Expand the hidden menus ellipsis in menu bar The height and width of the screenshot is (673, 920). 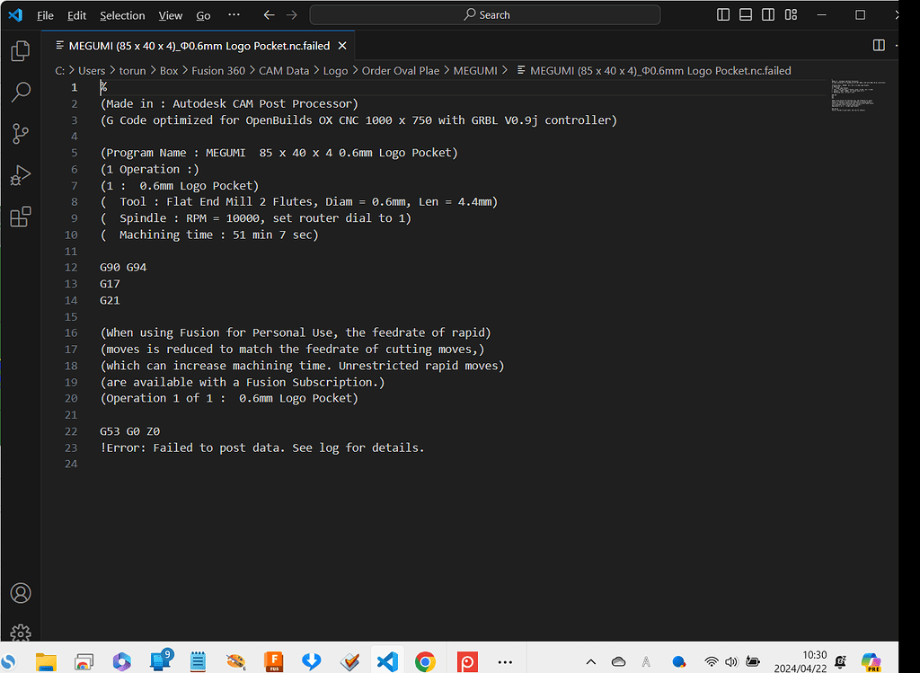tap(234, 14)
